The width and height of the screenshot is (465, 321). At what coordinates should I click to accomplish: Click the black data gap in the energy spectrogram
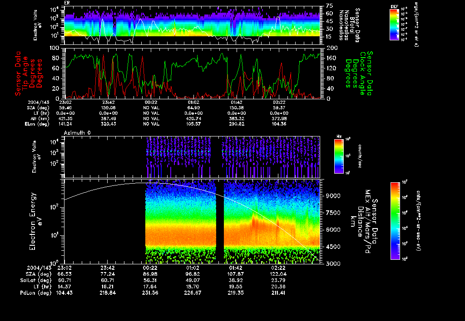pos(220,222)
